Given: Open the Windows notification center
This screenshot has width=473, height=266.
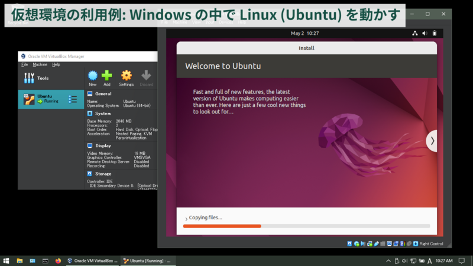Looking at the screenshot, I should click(462, 261).
